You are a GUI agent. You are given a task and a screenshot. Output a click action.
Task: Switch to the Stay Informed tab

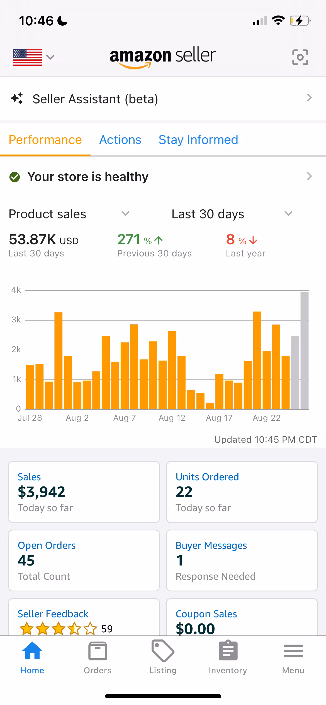[x=198, y=140]
